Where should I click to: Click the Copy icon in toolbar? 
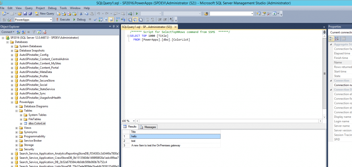pyautogui.click(x=86, y=13)
